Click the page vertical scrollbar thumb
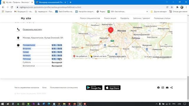Screen dimensions: 189x106 point(188,88)
